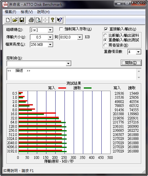Select 比較輸入/輸出資料 radio option
Viewport: 148px width, 176px height.
pyautogui.click(x=105, y=35)
